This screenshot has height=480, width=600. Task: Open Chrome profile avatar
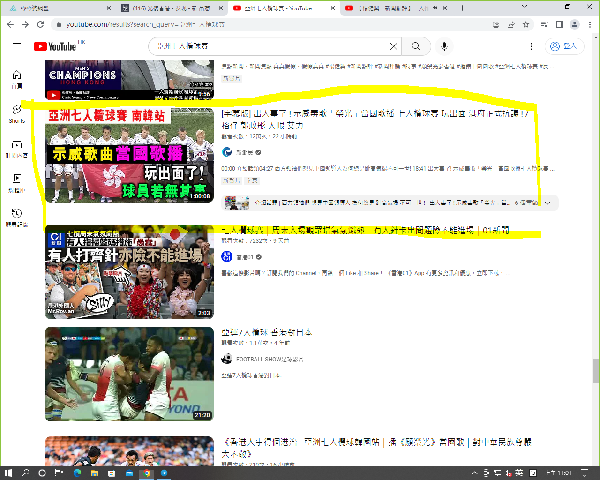(575, 24)
